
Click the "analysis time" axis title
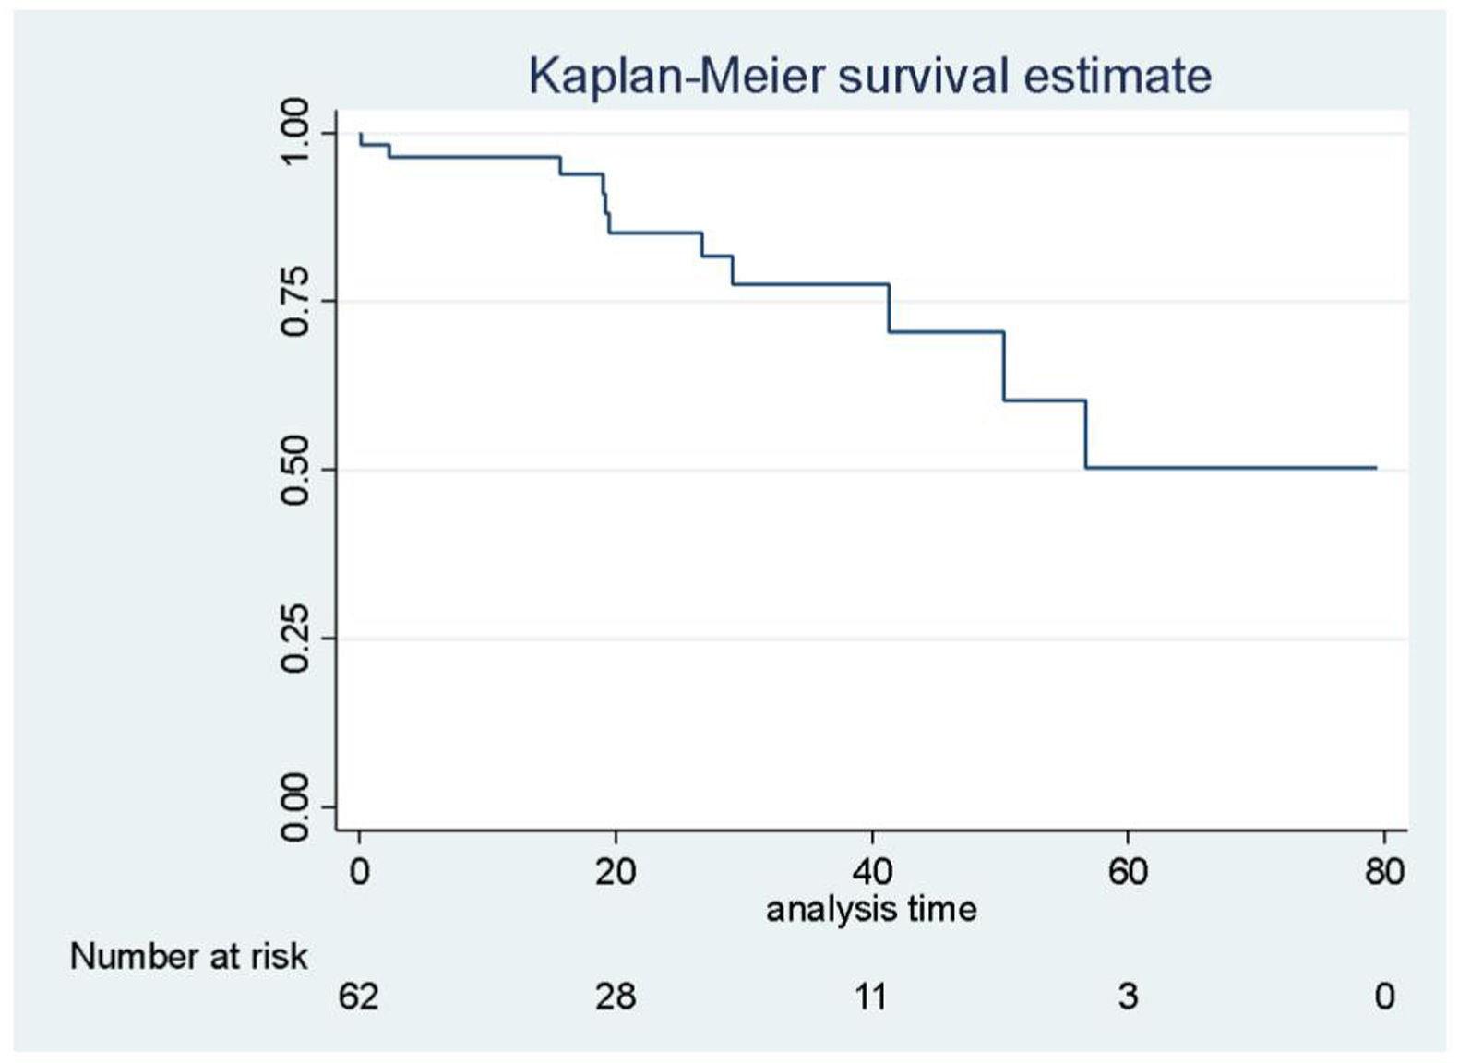point(871,910)
